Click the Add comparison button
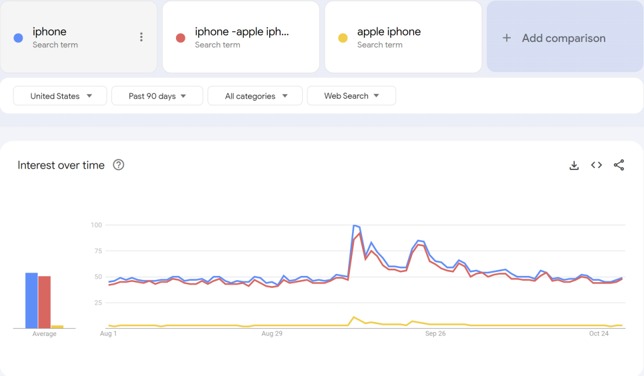This screenshot has height=376, width=644. click(x=563, y=38)
